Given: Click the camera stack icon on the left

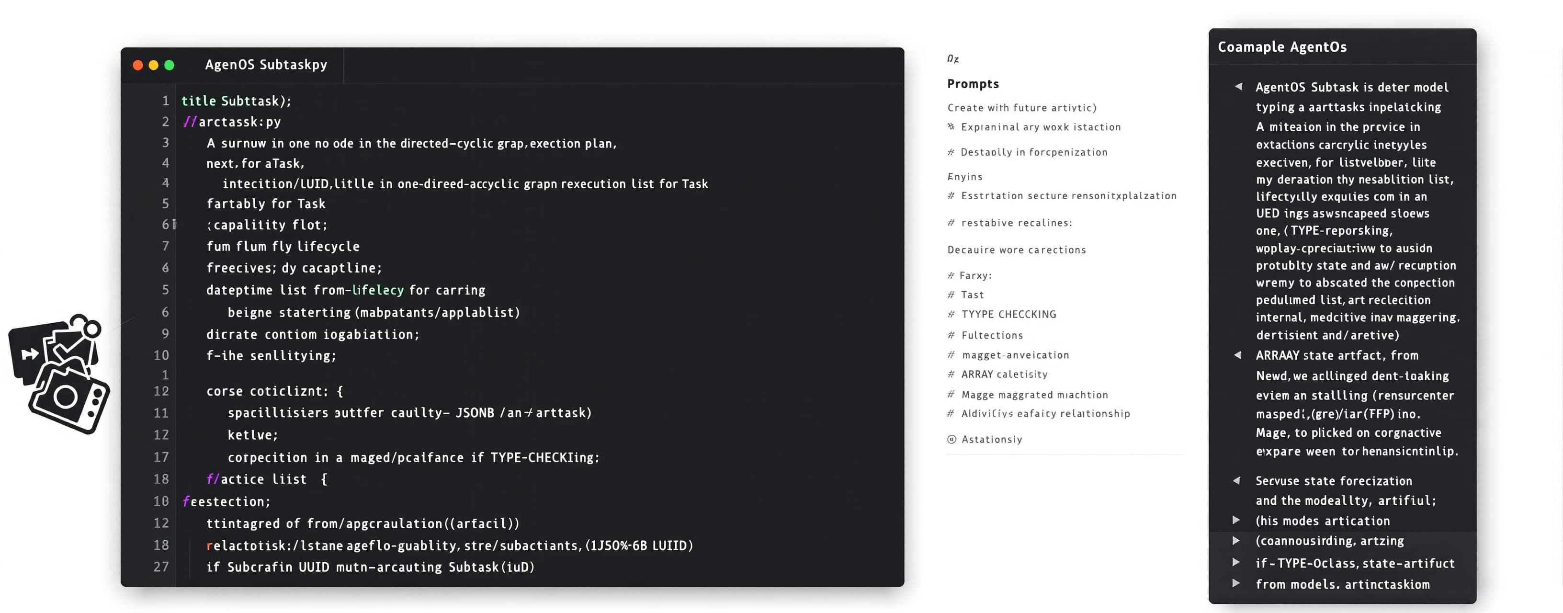Looking at the screenshot, I should coord(59,374).
